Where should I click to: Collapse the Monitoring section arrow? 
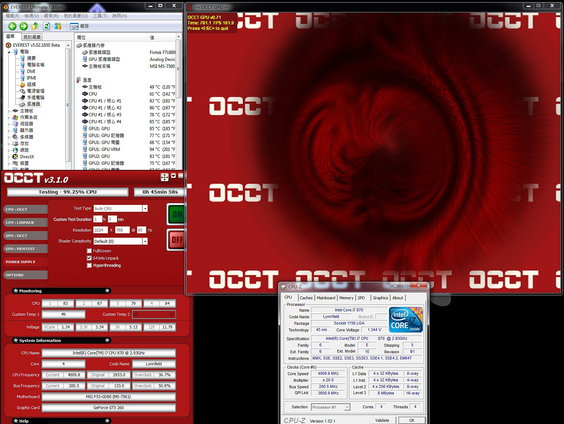(x=107, y=291)
